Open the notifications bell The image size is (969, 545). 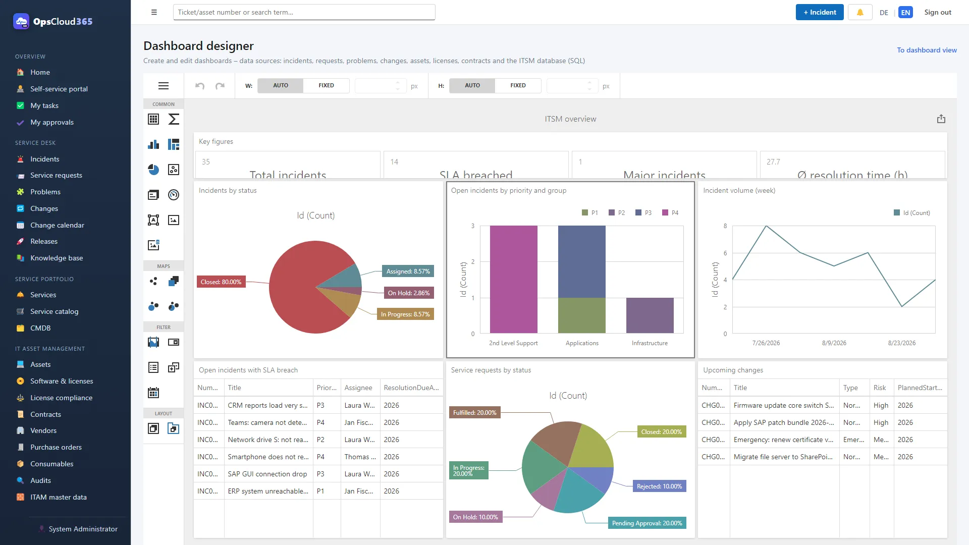coord(860,13)
